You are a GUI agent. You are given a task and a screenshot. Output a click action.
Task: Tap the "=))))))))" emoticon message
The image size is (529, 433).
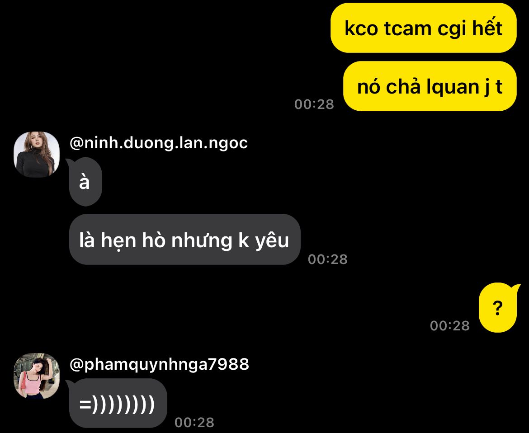coord(117,403)
